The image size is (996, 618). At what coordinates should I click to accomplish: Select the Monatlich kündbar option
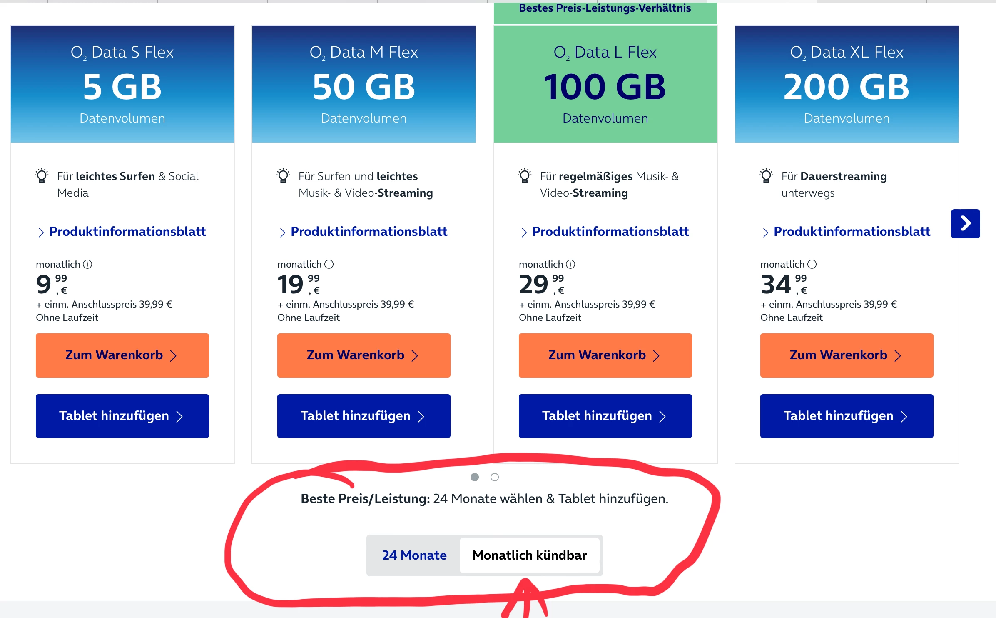(x=529, y=555)
